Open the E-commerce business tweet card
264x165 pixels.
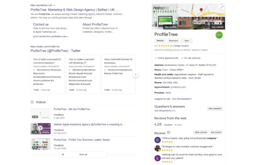coord(48,74)
